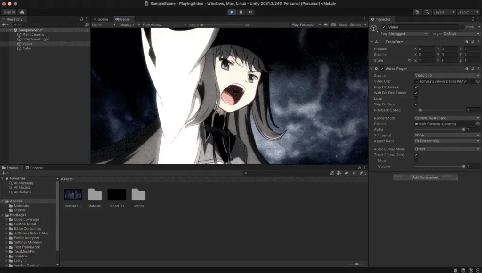This screenshot has height=273, width=482.
Task: Click the Video GameObject cube icon in Inspector
Action: (374, 28)
